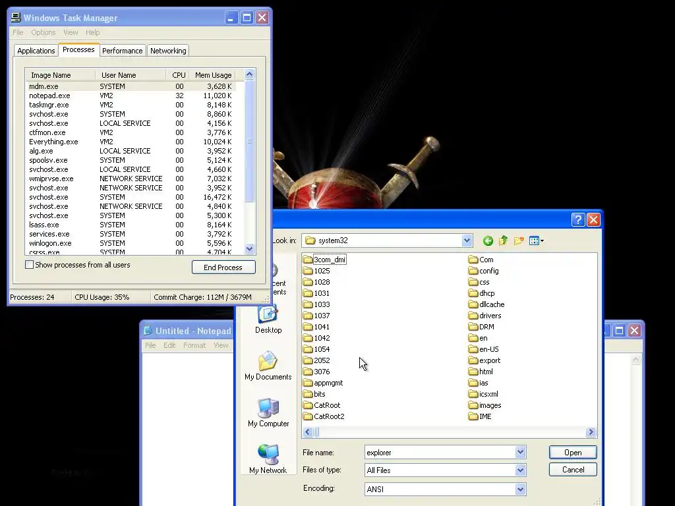Select notepad.exe process row
The height and width of the screenshot is (506, 675).
click(x=131, y=96)
